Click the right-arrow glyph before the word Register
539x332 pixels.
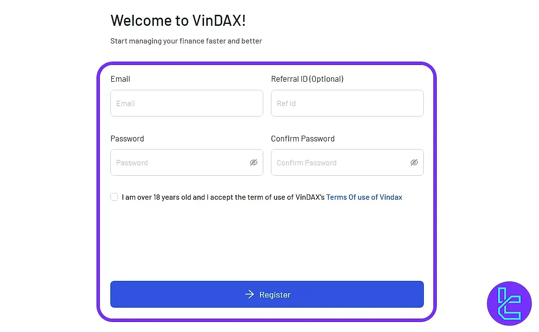pyautogui.click(x=249, y=294)
